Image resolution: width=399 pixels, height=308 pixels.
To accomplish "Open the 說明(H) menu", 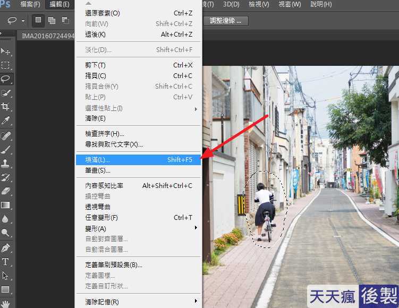I will pyautogui.click(x=321, y=4).
